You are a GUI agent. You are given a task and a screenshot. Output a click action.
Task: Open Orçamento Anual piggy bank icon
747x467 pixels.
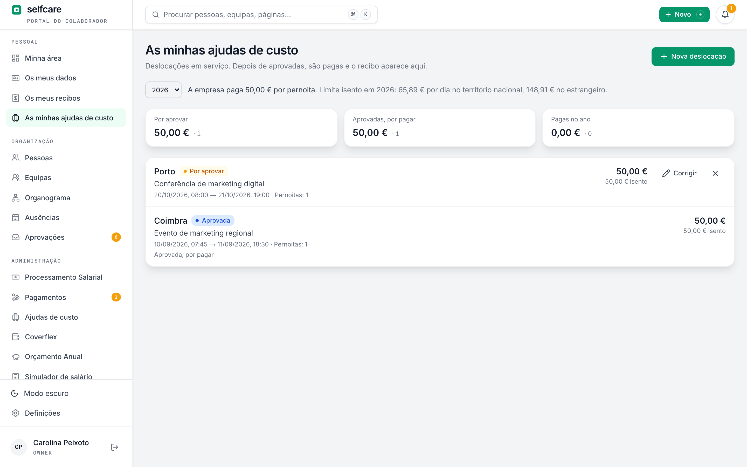pyautogui.click(x=16, y=357)
